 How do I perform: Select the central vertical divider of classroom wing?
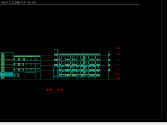(83, 66)
